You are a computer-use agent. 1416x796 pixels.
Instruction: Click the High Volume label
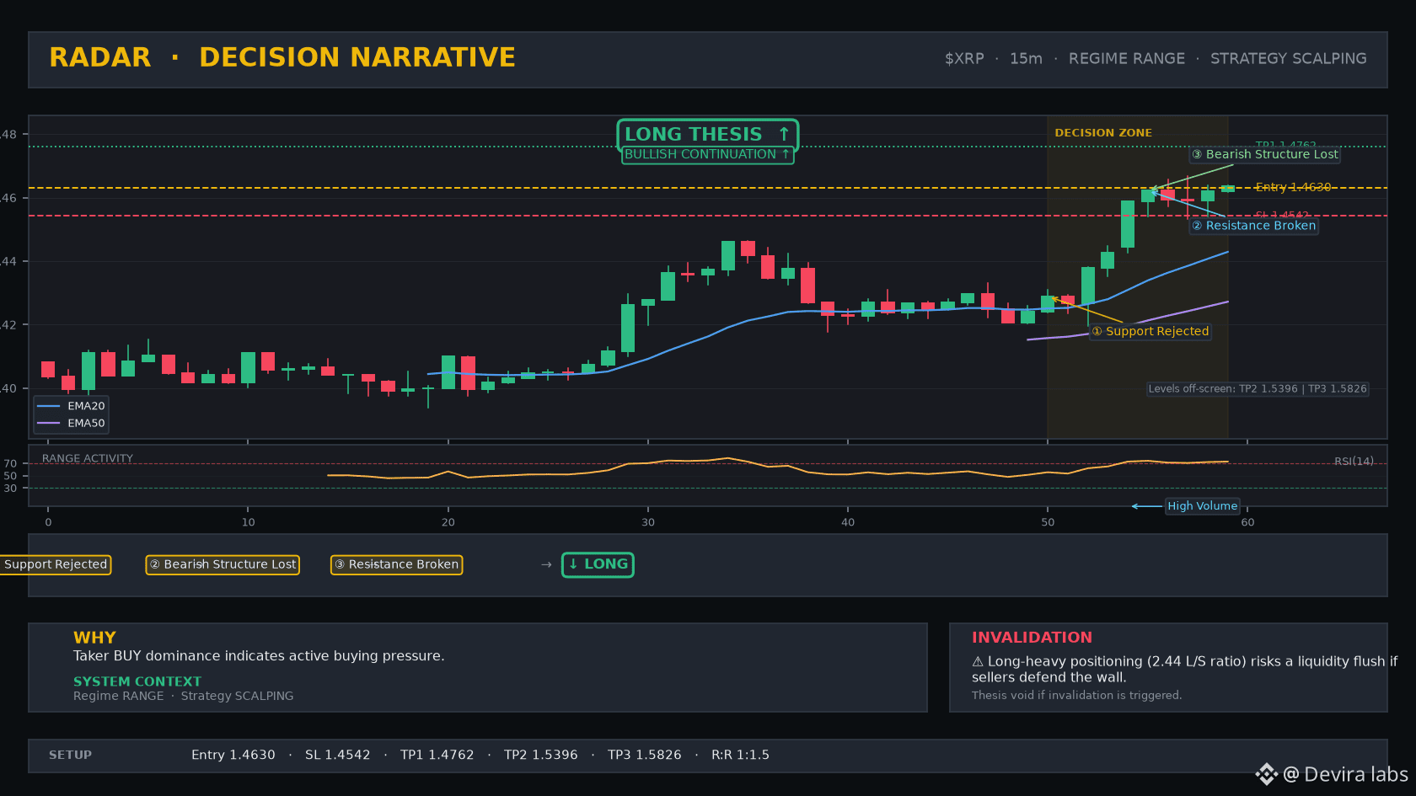[x=1202, y=506]
